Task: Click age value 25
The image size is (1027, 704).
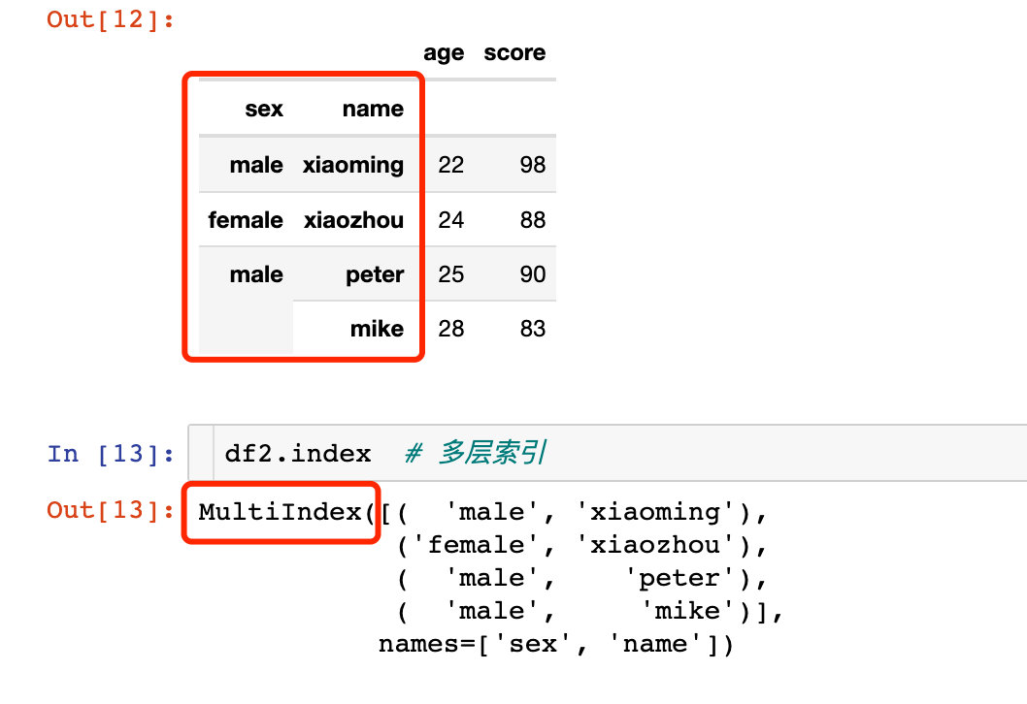Action: (450, 274)
